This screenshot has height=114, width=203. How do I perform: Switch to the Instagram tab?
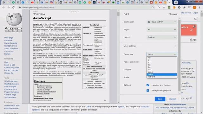(x=51, y=2)
